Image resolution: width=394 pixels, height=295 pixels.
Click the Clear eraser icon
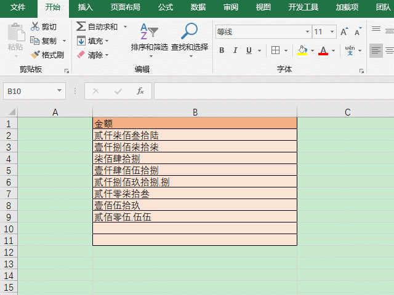coord(81,55)
